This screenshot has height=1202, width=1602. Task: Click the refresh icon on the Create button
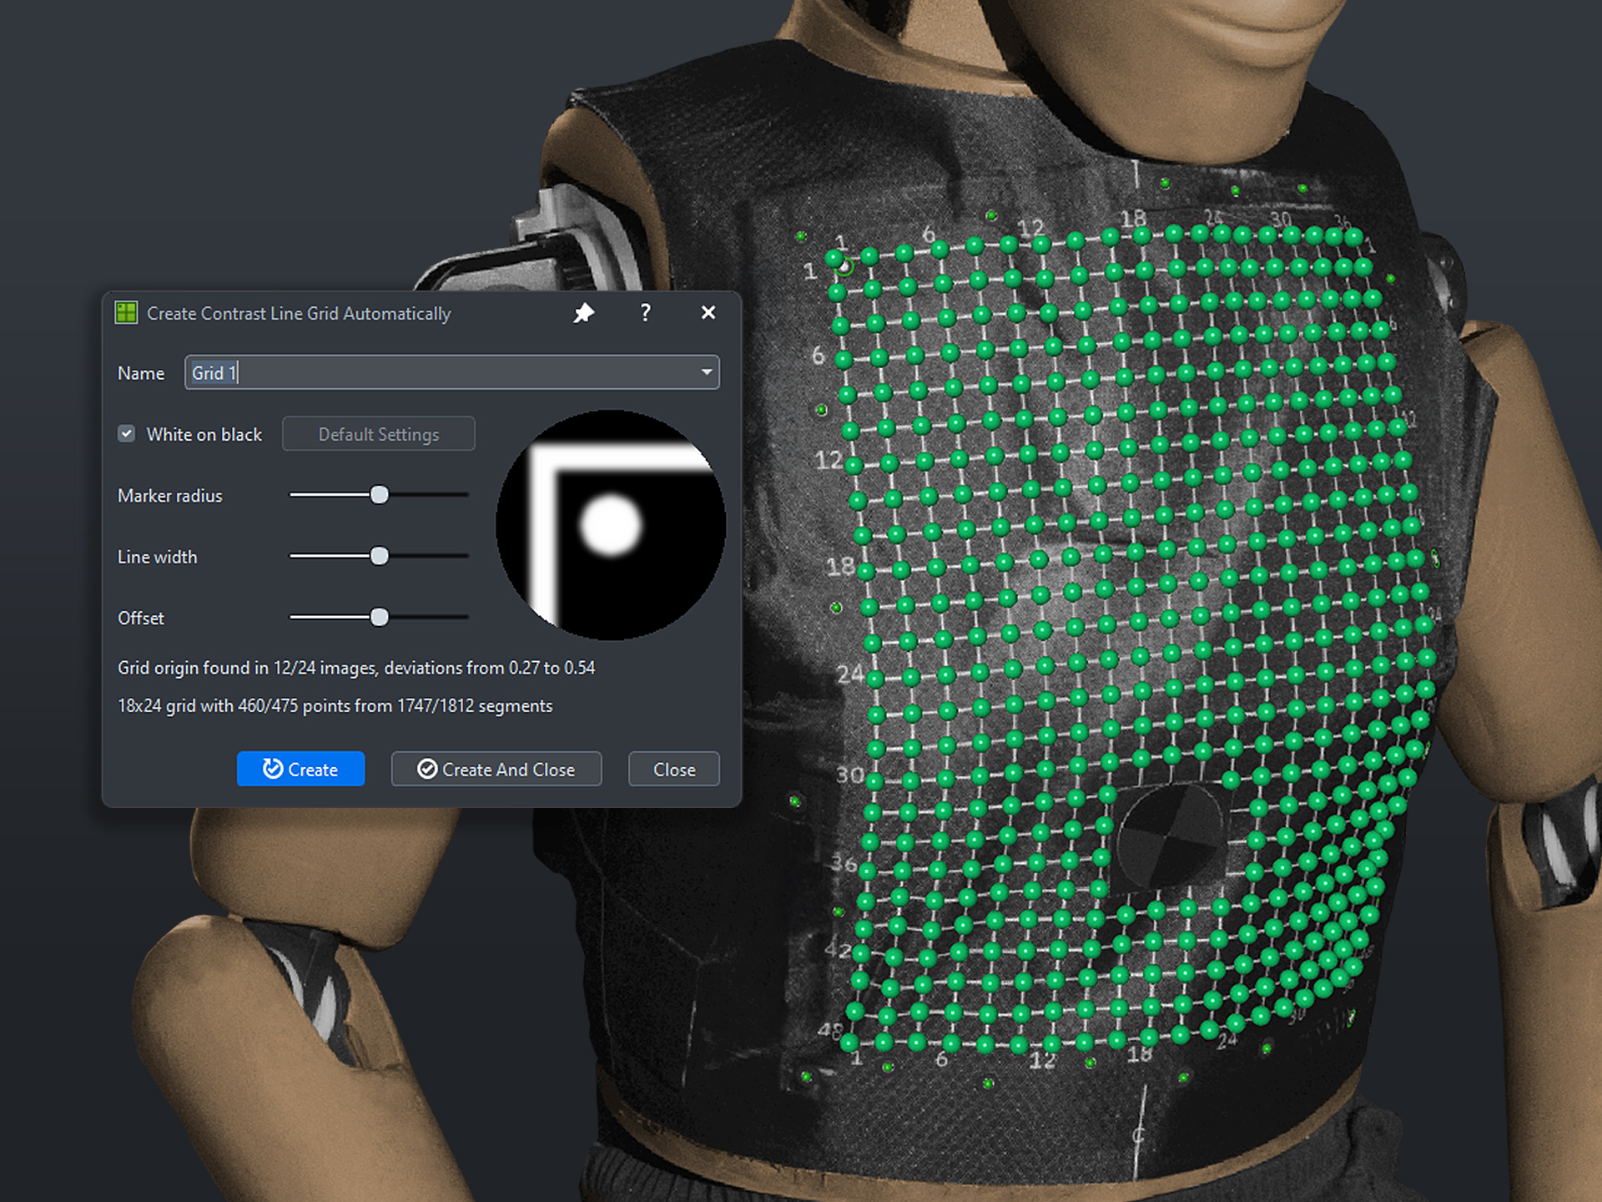272,768
